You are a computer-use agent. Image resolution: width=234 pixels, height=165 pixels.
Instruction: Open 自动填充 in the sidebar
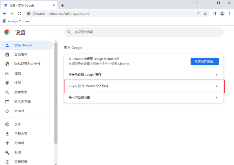click(x=27, y=55)
